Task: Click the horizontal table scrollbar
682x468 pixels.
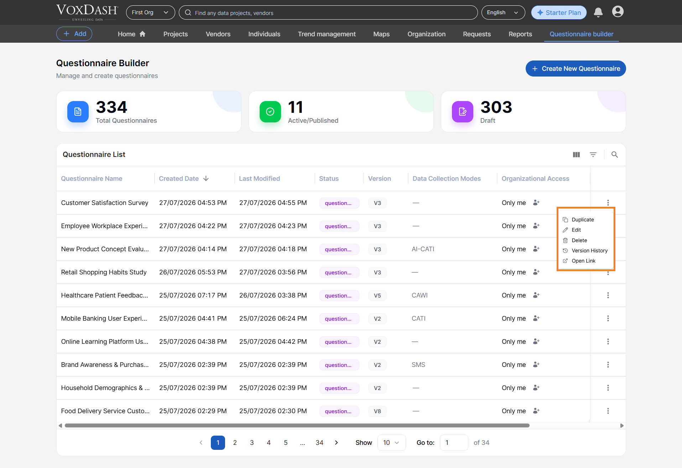Action: coord(297,426)
